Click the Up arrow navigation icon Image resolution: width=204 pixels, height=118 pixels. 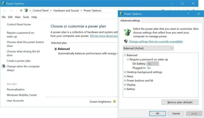(x=21, y=10)
